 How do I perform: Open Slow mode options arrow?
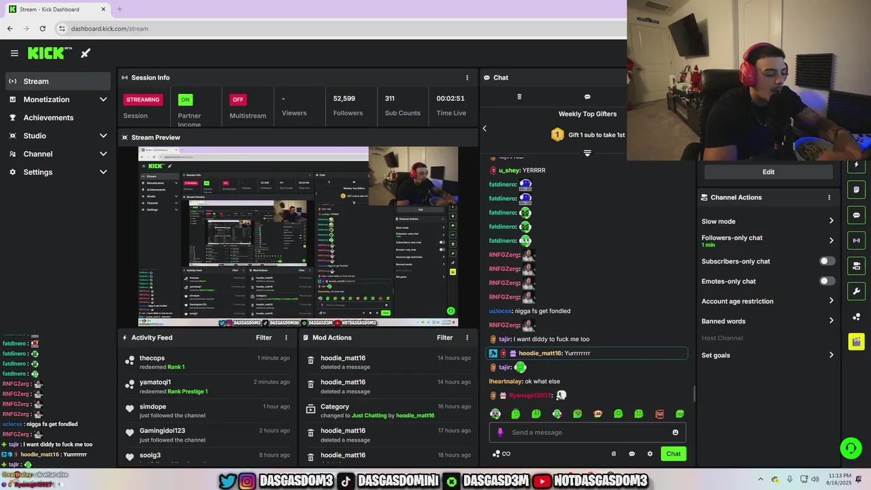(x=831, y=221)
